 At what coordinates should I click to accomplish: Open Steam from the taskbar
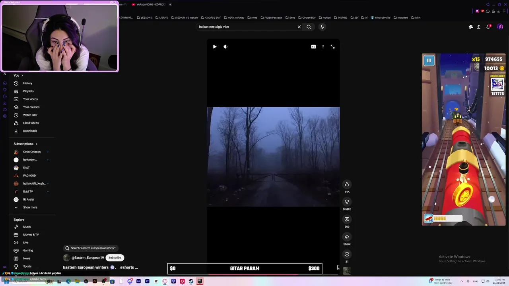(x=191, y=281)
